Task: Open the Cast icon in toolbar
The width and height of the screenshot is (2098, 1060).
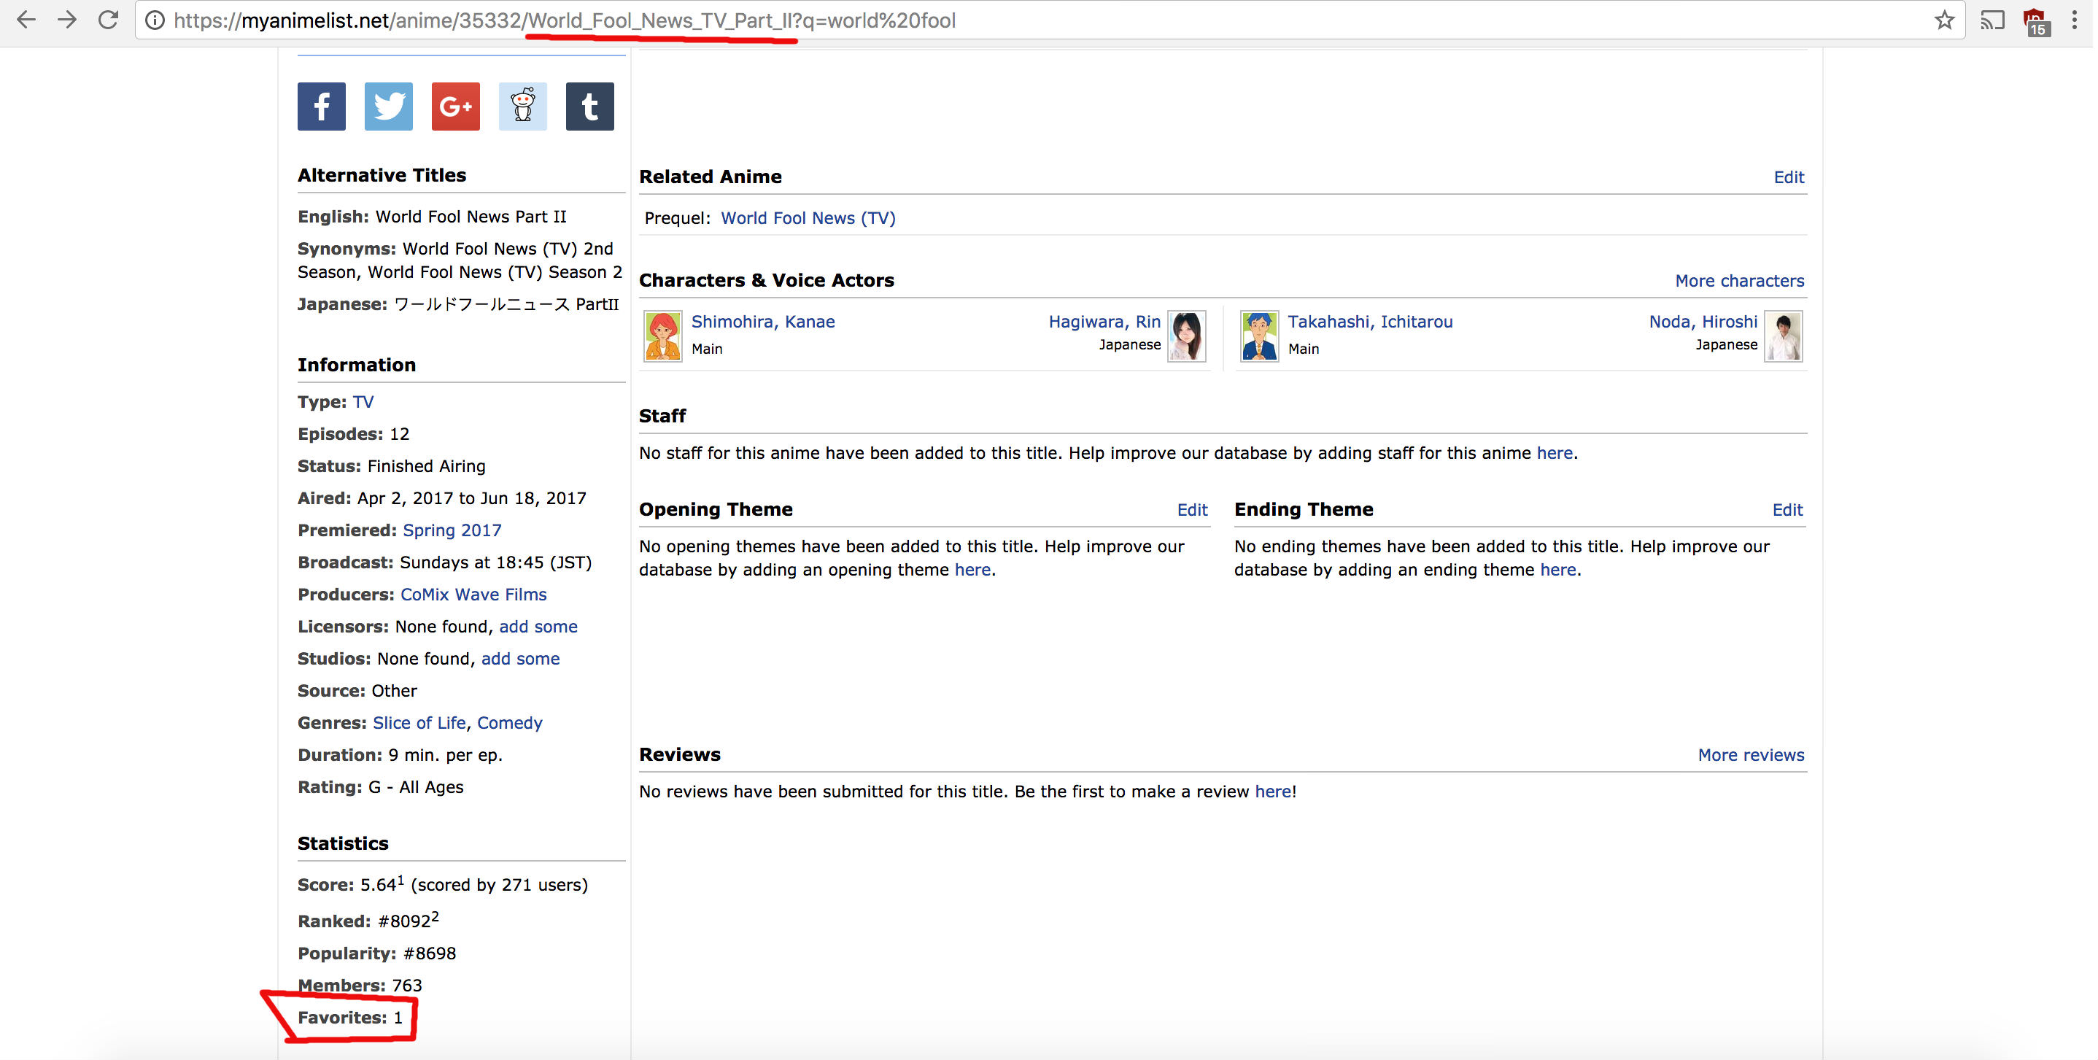Action: pos(1992,20)
